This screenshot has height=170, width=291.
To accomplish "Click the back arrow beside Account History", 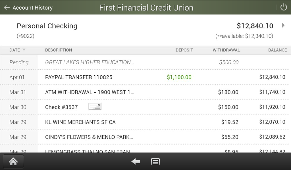I will click(x=6, y=8).
